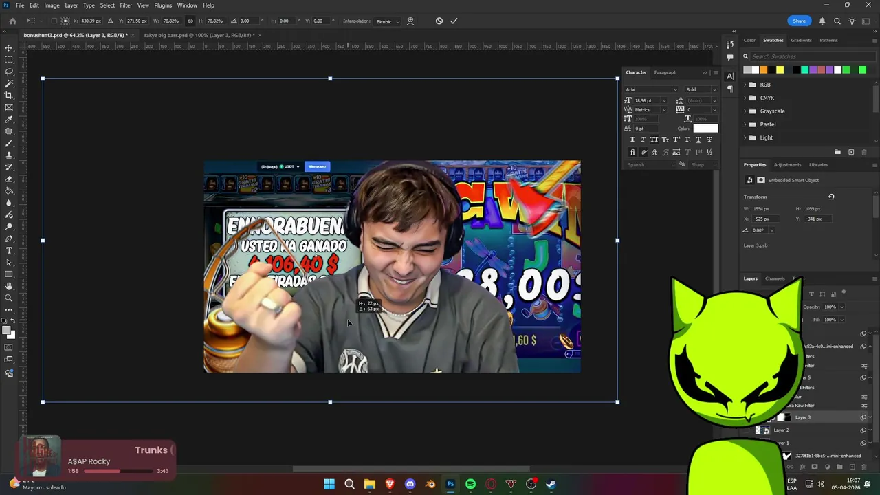The height and width of the screenshot is (495, 880).
Task: Turn layer filtering on or off
Action: coord(844,293)
